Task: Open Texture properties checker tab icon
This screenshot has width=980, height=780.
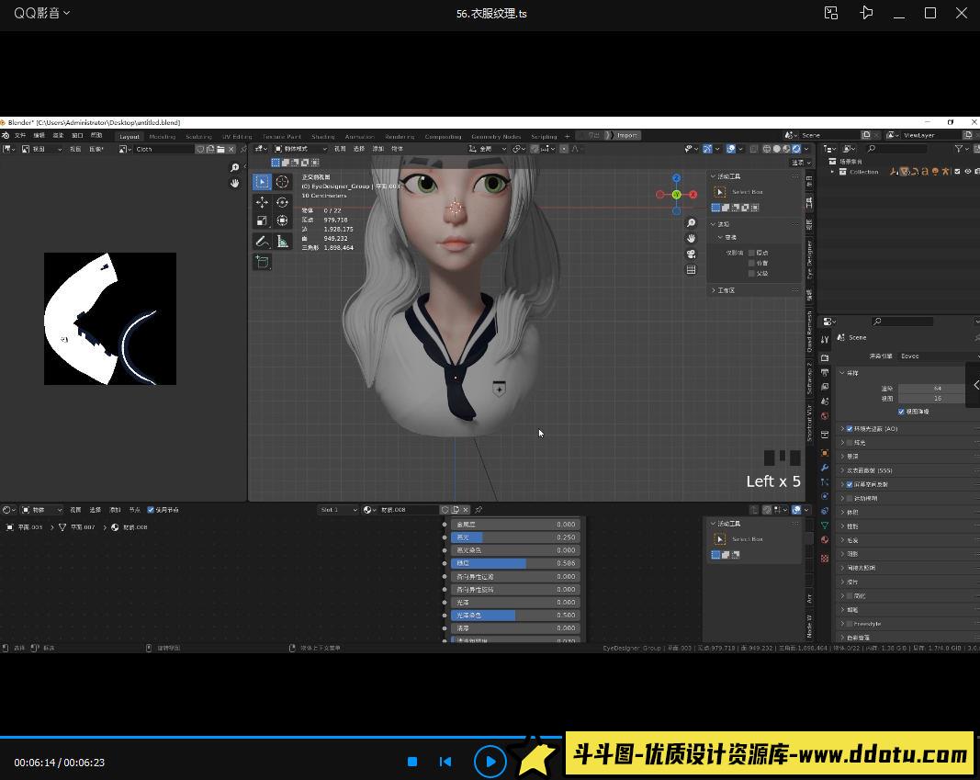Action: coord(825,558)
